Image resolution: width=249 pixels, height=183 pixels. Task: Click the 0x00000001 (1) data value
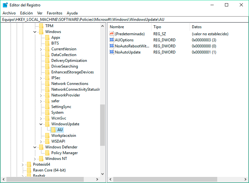tap(204, 52)
